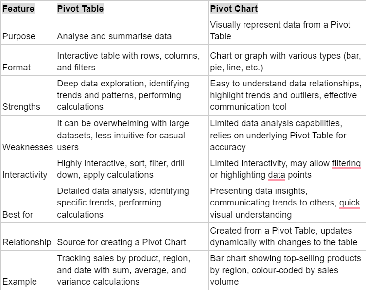The height and width of the screenshot is (290, 366).
Task: Click the "Strengths" row label
Action: pyautogui.click(x=21, y=107)
